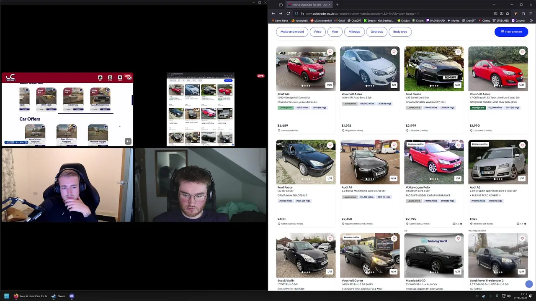Open the DASHBOARD bookmark
536x301 pixels.
[x=435, y=20]
